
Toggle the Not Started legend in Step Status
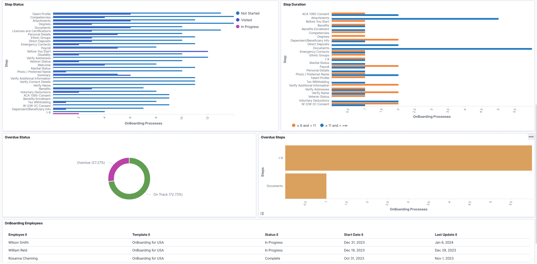pyautogui.click(x=248, y=13)
